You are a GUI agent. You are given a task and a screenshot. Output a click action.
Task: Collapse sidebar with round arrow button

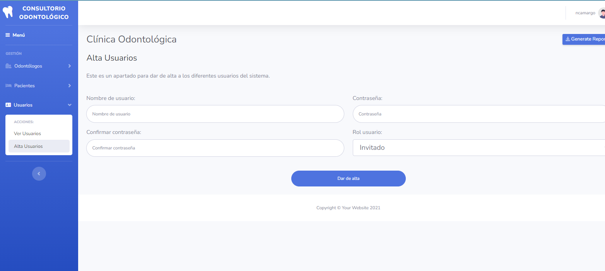pos(39,174)
